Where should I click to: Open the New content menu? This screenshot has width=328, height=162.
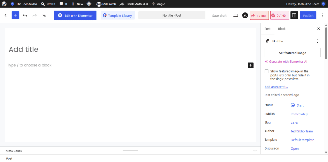(x=77, y=4)
